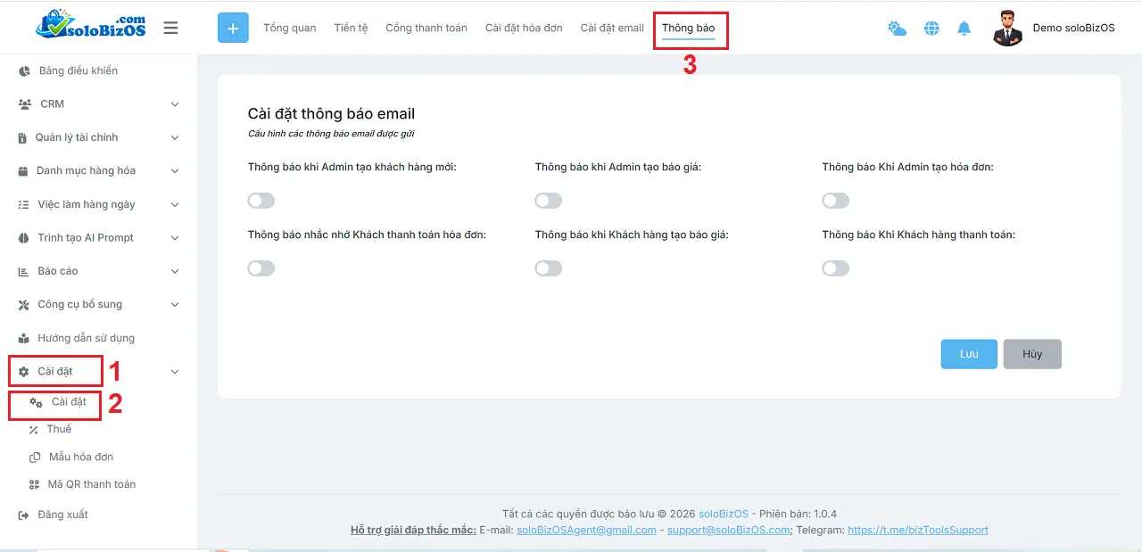Click the Công cụ bổ sung tools icon
The image size is (1142, 552).
click(24, 305)
